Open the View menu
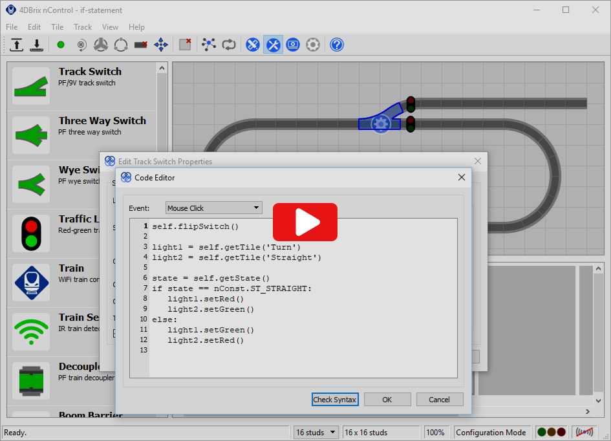 (111, 27)
